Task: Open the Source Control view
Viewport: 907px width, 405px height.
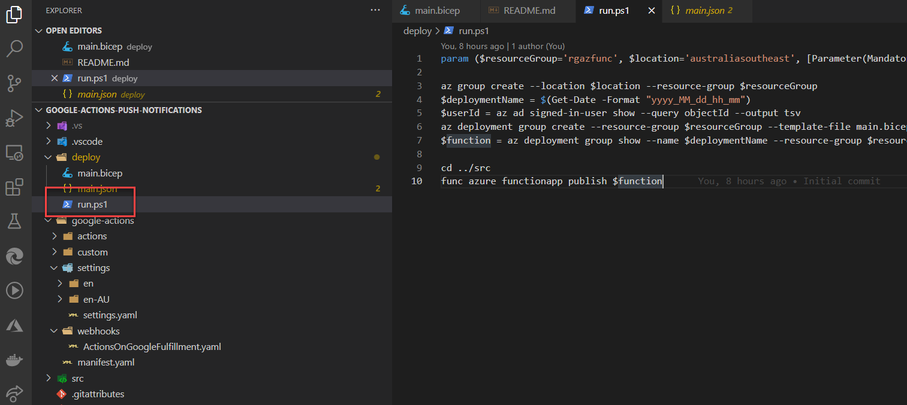Action: [x=14, y=83]
